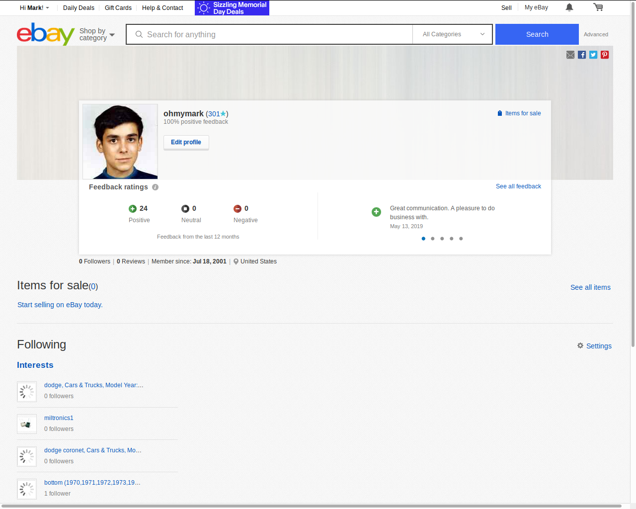Click the Items for sale tag icon
The width and height of the screenshot is (636, 509).
point(500,113)
